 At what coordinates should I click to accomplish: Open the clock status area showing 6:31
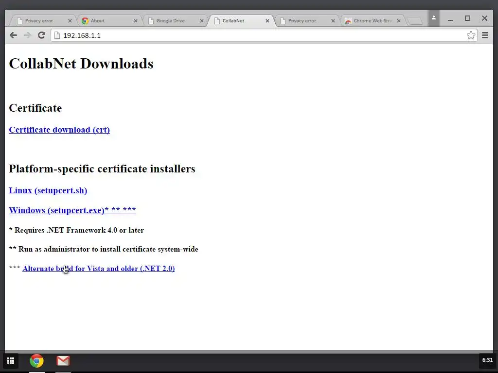(x=487, y=360)
